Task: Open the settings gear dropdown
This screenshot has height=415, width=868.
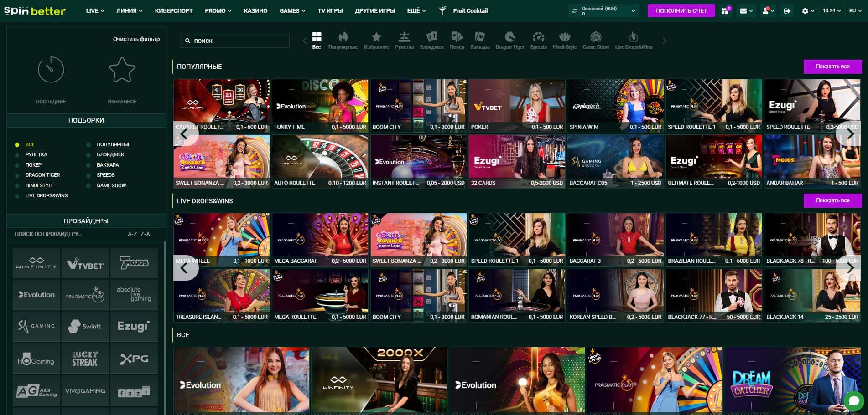Action: pyautogui.click(x=808, y=10)
